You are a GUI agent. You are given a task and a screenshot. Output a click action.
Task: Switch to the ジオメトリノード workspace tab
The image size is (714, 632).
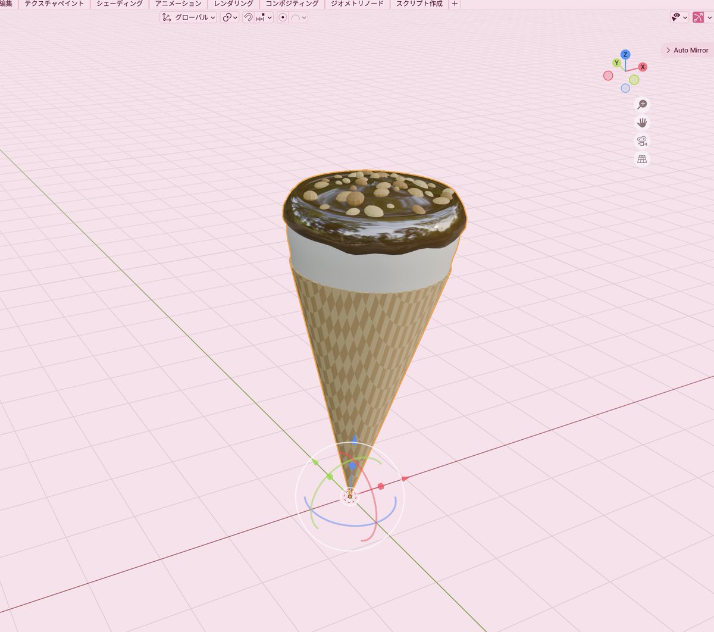coord(357,4)
